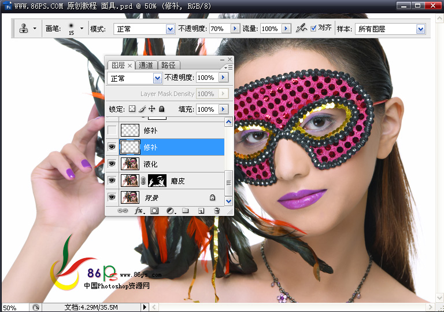Create a new layer group

coord(186,211)
